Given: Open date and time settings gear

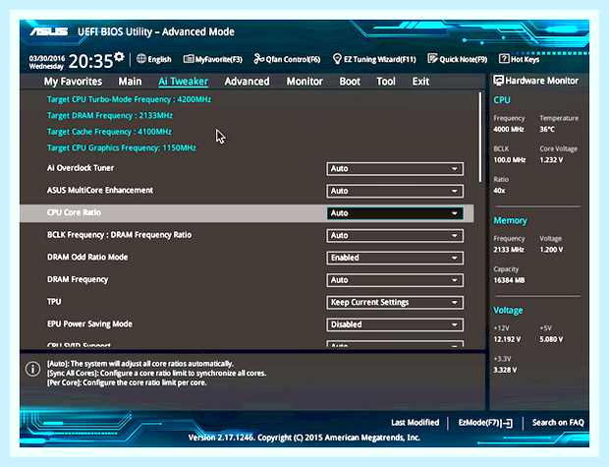Looking at the screenshot, I should tap(119, 57).
